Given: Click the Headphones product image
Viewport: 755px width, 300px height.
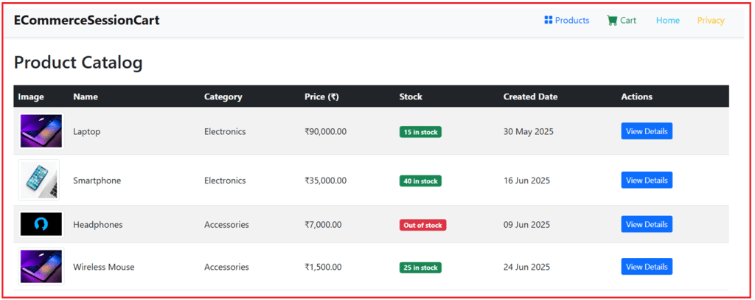Looking at the screenshot, I should click(41, 224).
